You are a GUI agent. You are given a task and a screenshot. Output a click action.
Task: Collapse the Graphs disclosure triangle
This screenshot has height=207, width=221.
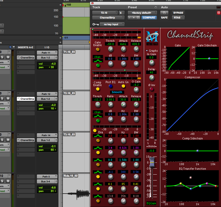[147, 51]
